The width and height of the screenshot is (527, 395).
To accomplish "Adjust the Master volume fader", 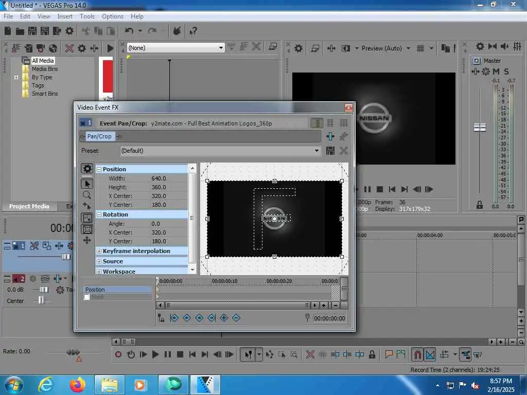I will (x=480, y=128).
